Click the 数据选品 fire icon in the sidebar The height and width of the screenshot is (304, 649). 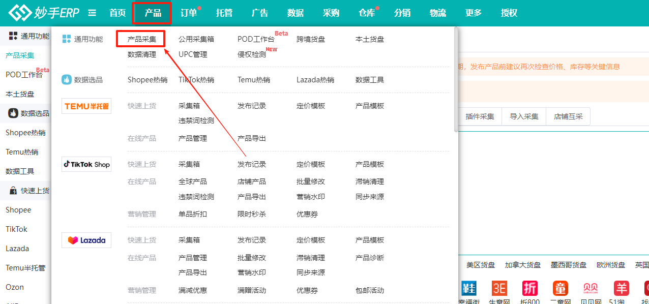(13, 113)
